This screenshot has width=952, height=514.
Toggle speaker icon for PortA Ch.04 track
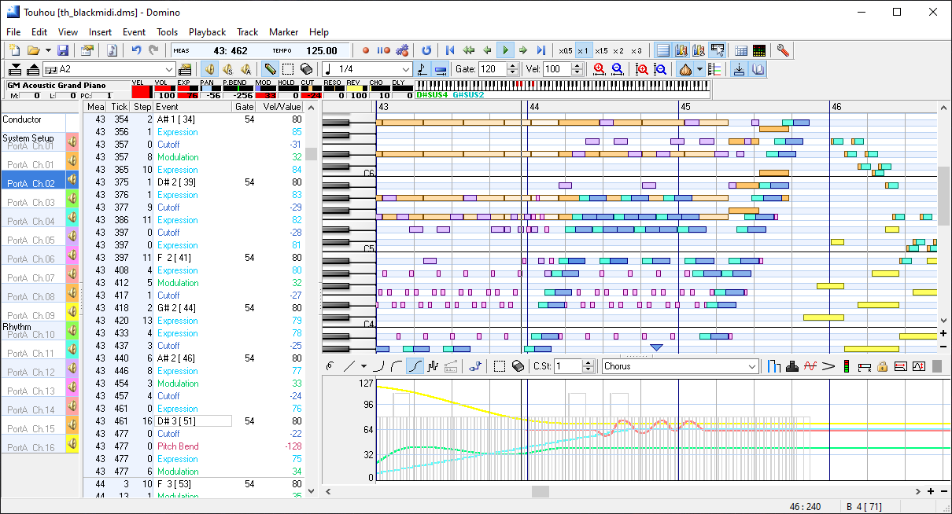click(x=72, y=218)
